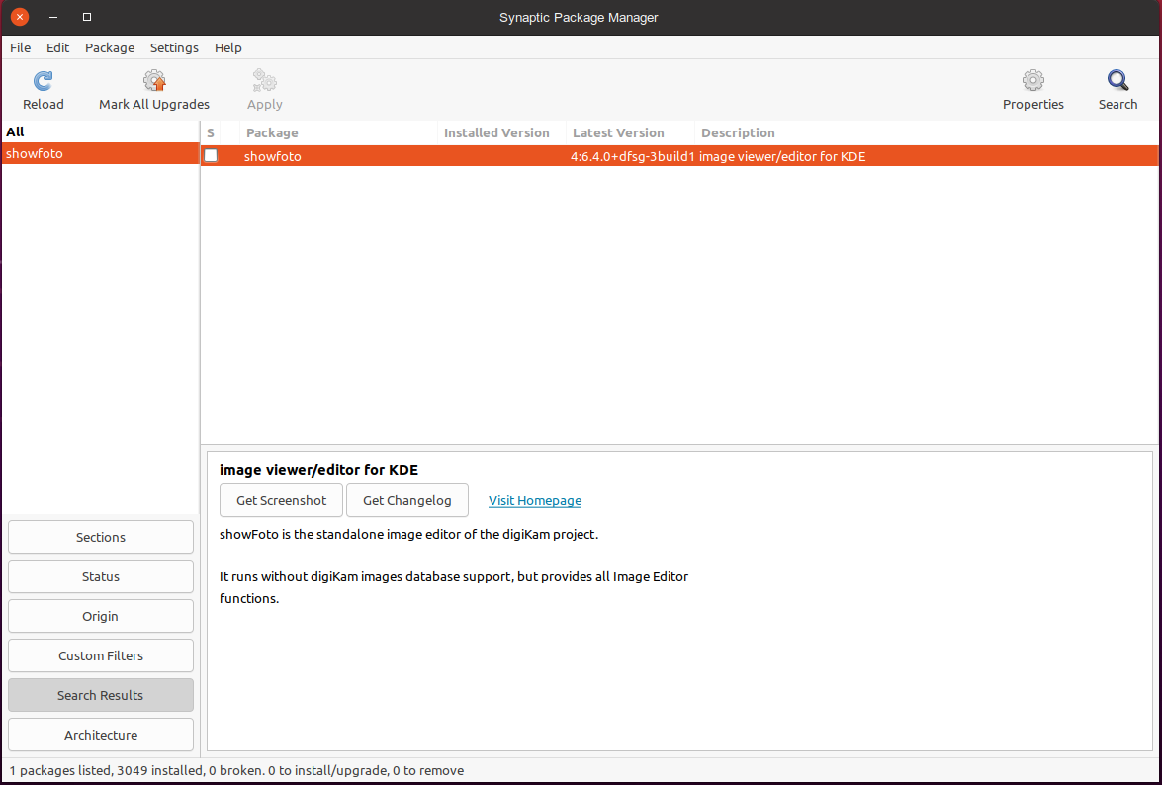
Task: Open the Package menu
Action: tap(110, 47)
